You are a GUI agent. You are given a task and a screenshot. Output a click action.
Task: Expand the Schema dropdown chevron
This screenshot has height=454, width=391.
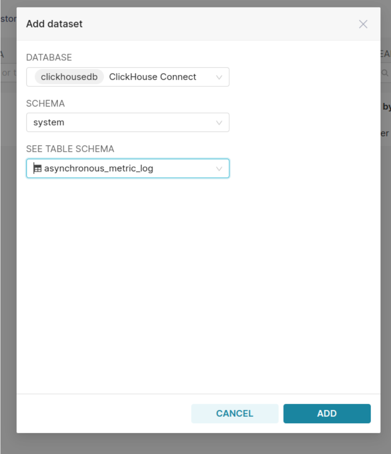pyautogui.click(x=219, y=122)
